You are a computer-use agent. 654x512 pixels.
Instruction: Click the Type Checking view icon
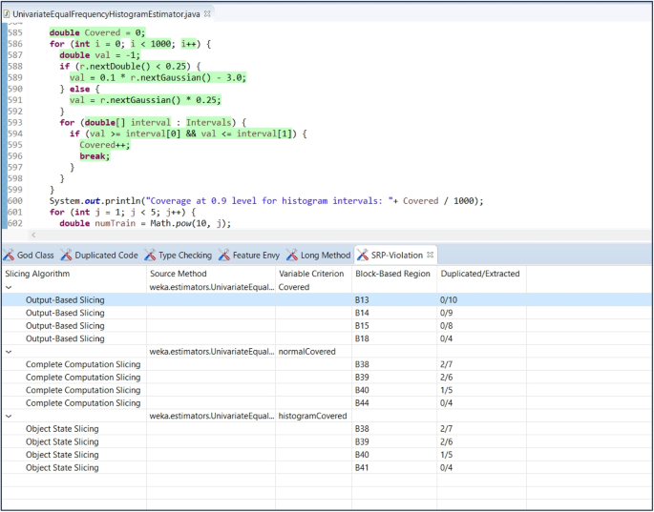pyautogui.click(x=150, y=256)
